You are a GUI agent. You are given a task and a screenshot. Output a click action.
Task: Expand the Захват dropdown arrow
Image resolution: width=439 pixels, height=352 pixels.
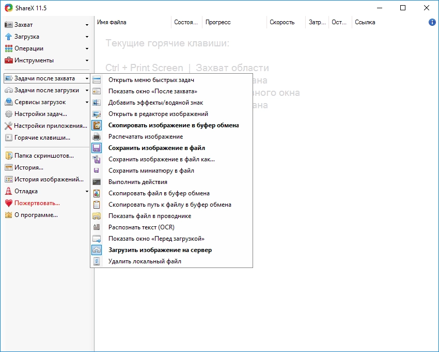click(x=87, y=25)
